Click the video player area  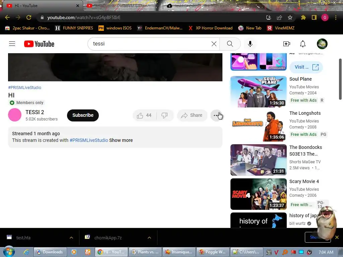coord(115,67)
